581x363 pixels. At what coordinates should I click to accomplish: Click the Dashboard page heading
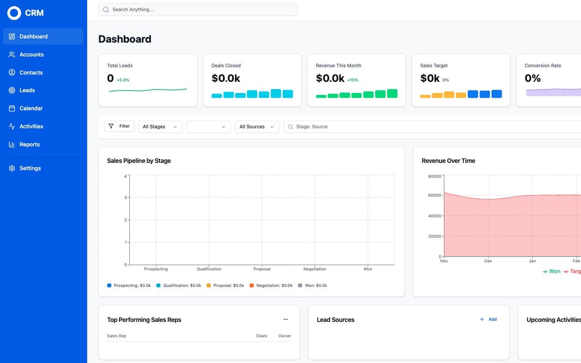click(125, 39)
